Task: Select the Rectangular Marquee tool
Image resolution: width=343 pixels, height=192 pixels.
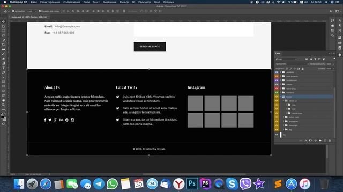Action: 3,31
